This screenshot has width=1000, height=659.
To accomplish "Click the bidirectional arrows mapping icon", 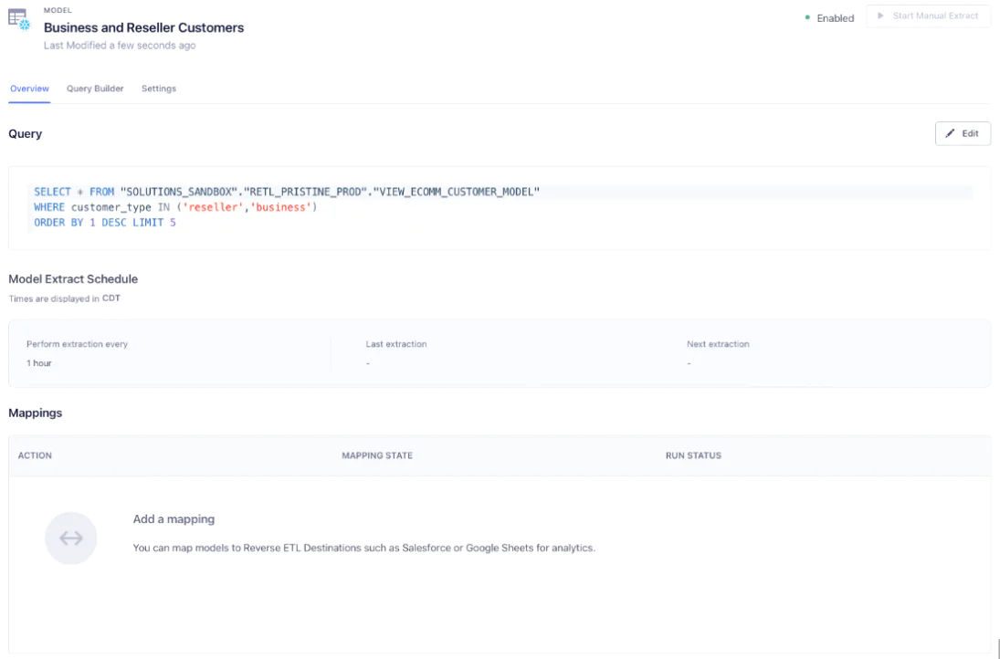I will coord(70,538).
